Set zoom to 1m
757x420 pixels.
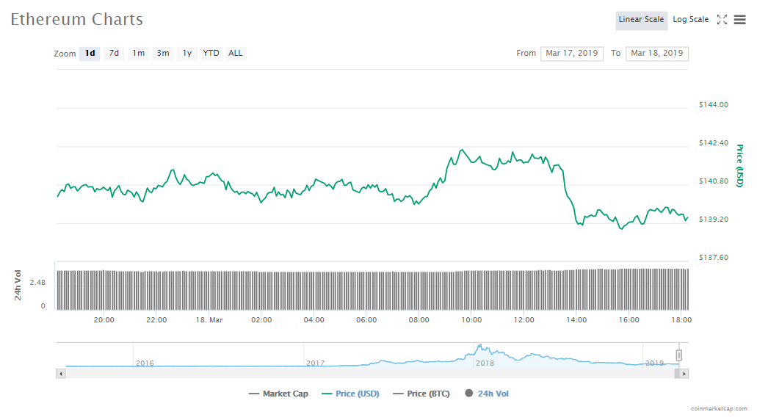tap(138, 54)
